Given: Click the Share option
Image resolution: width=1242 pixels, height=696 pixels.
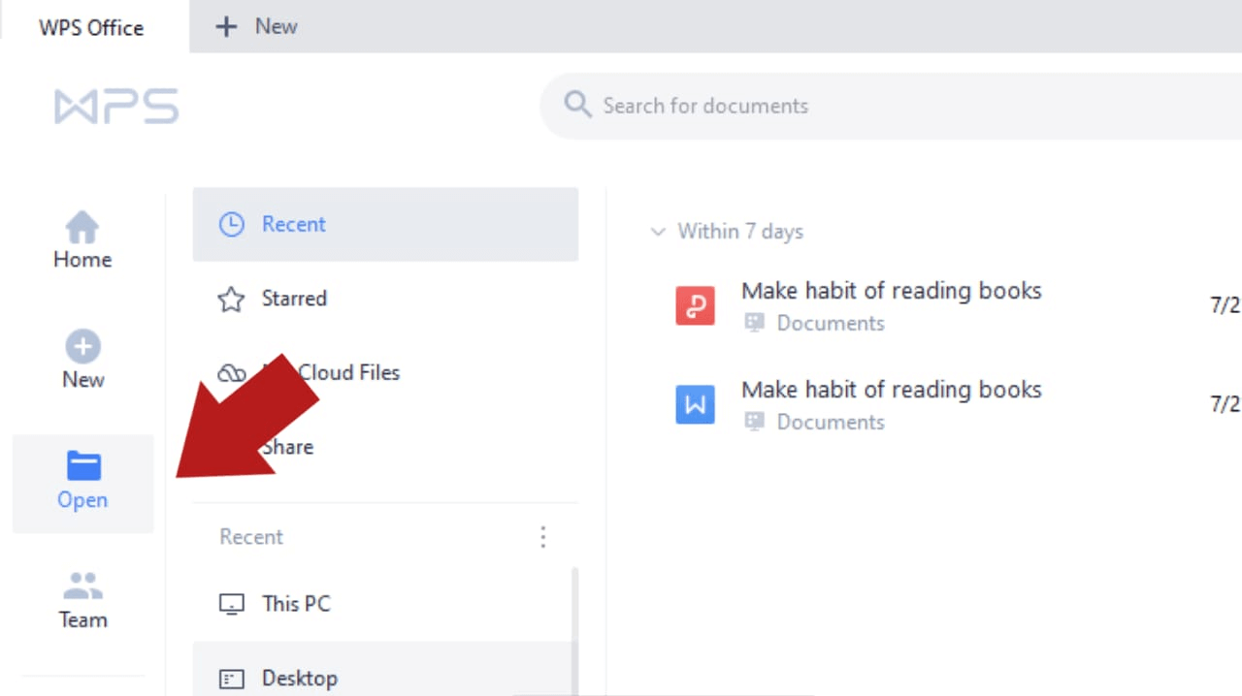Looking at the screenshot, I should pos(287,447).
